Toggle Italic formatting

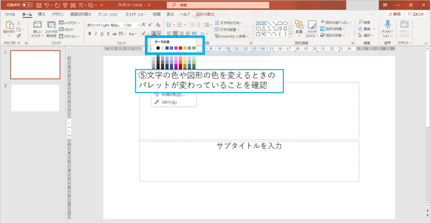(x=96, y=34)
